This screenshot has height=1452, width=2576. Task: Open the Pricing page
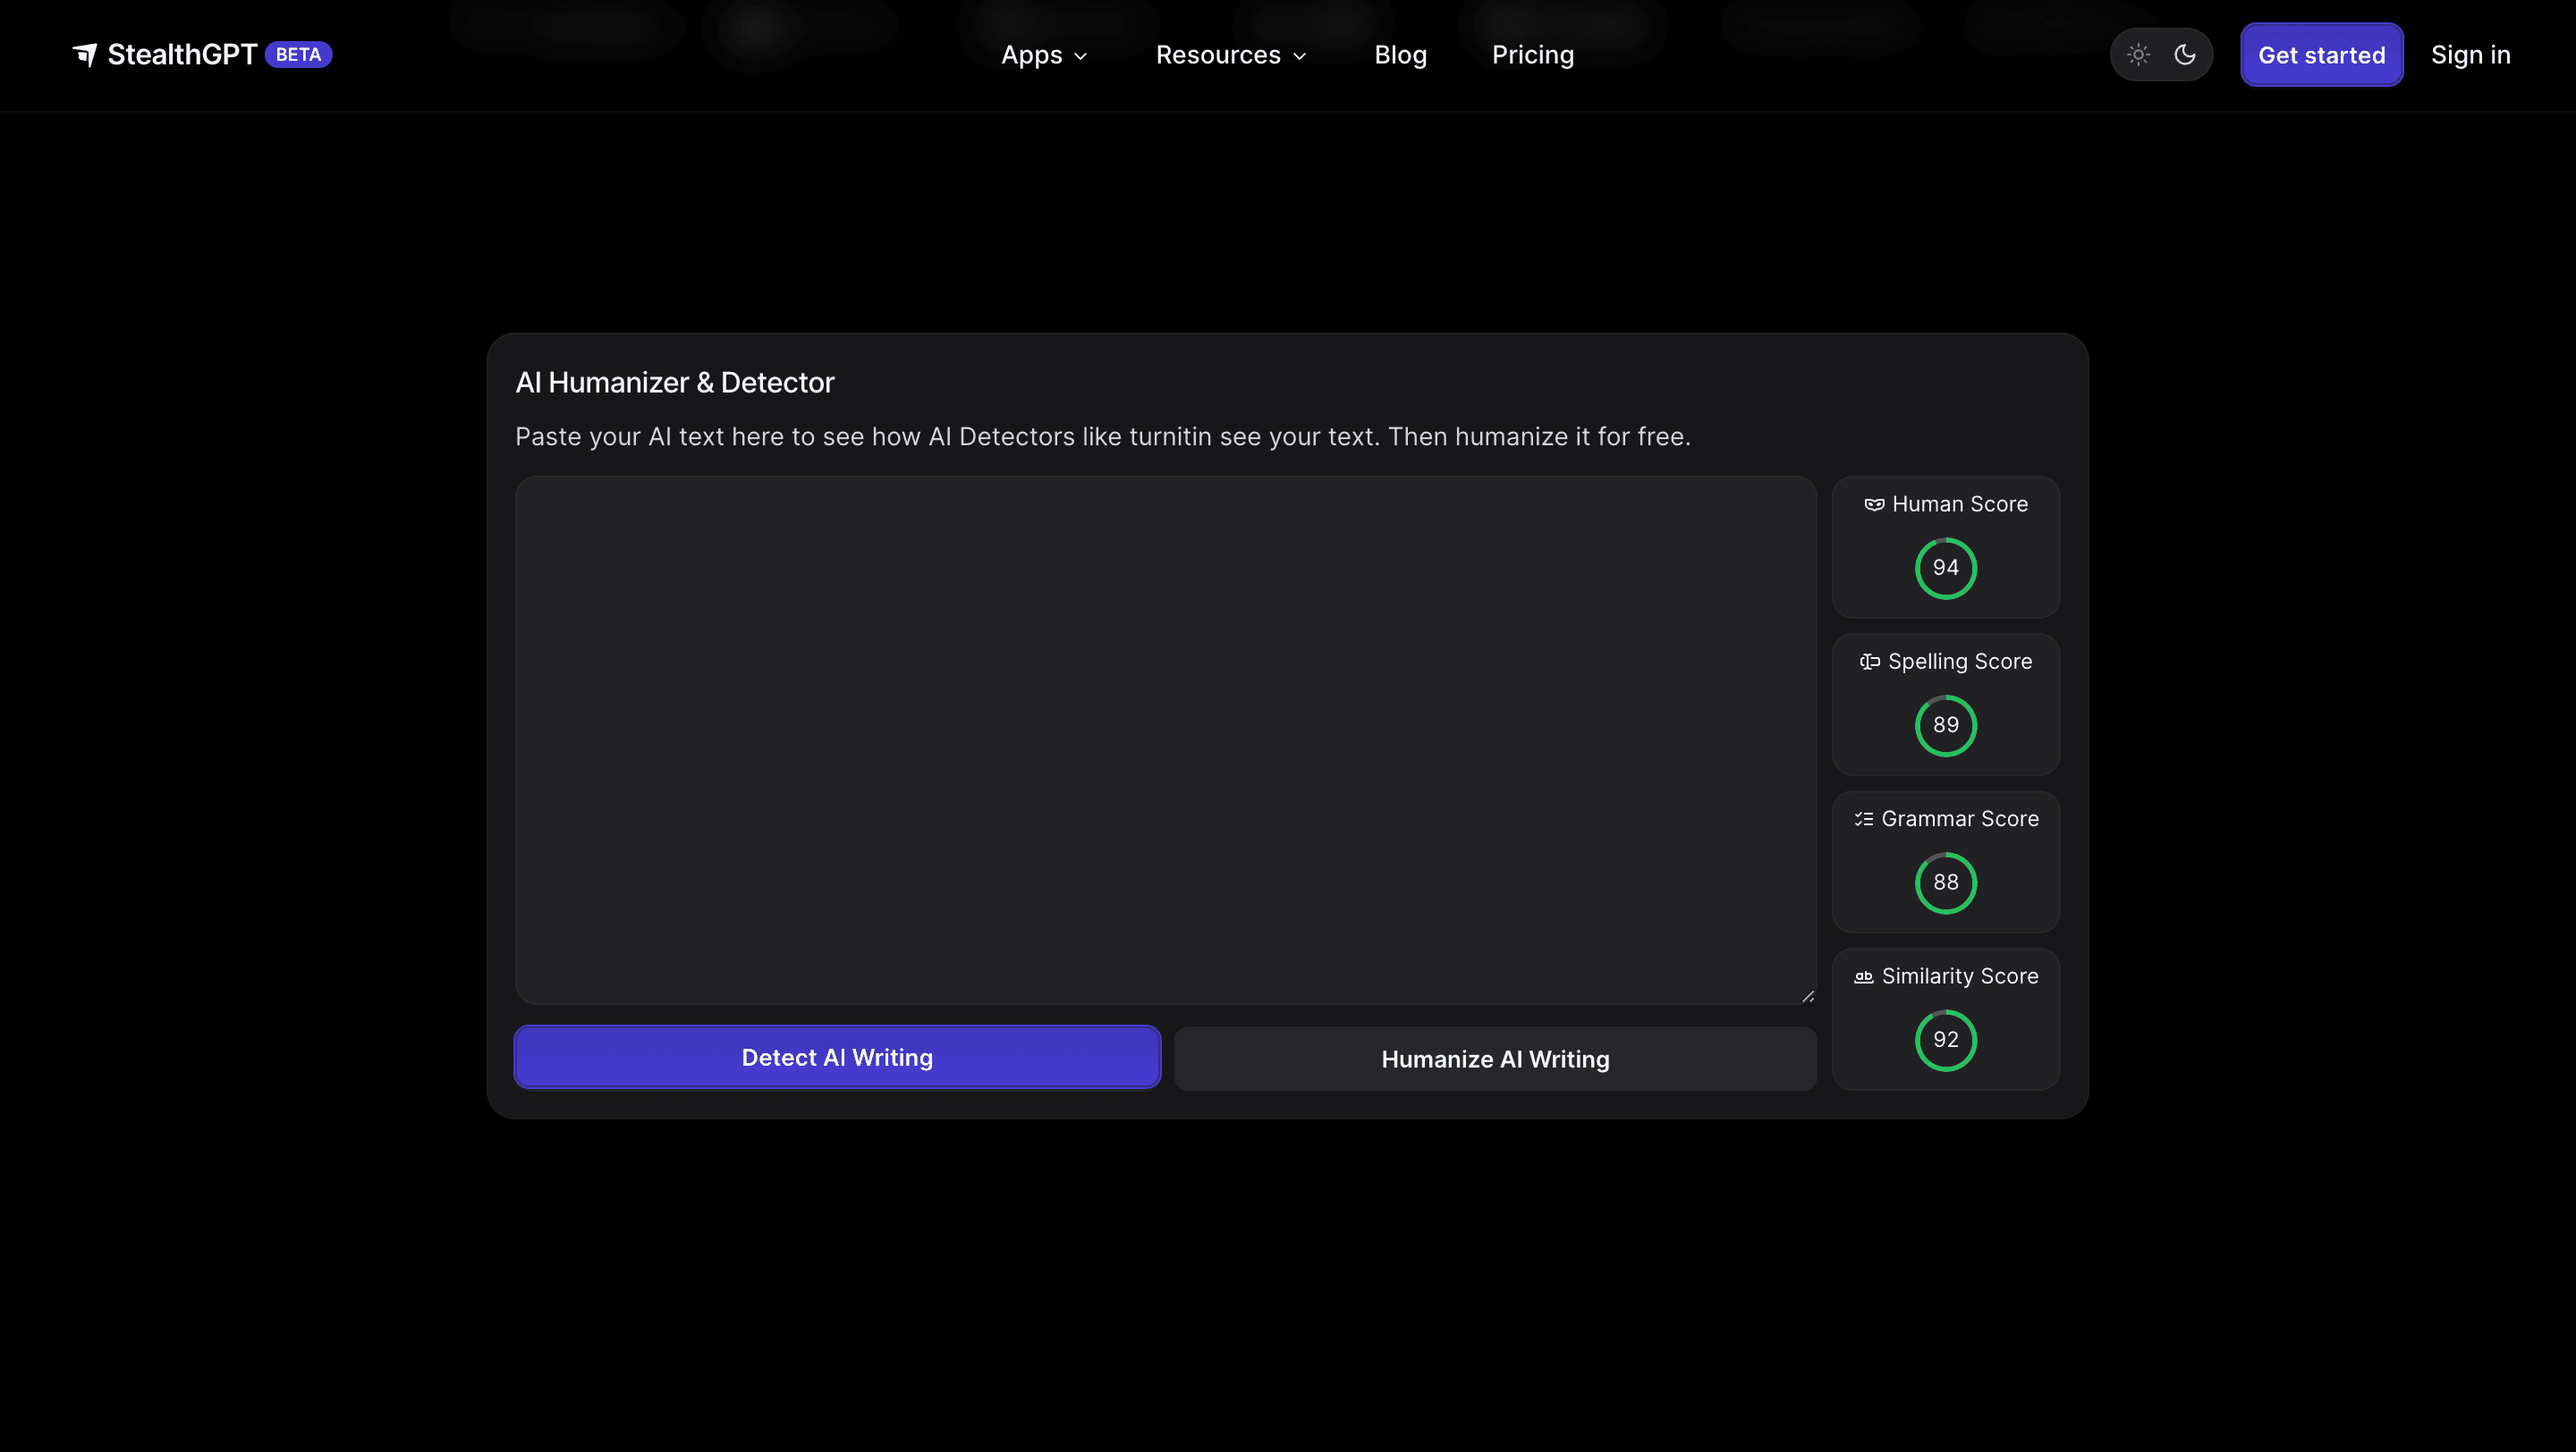(1532, 55)
